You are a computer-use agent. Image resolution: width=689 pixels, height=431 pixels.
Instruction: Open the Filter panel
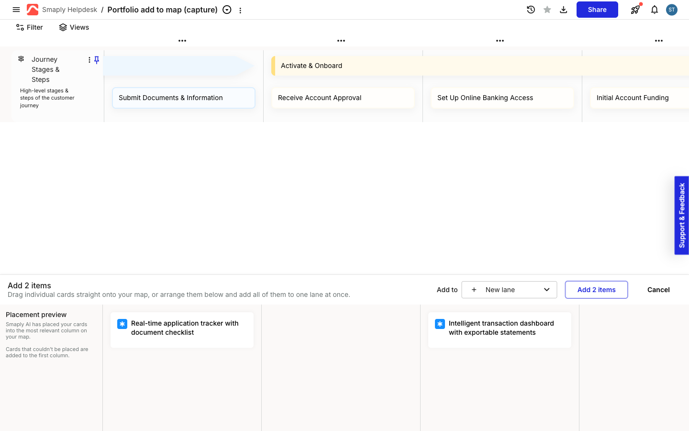(30, 27)
